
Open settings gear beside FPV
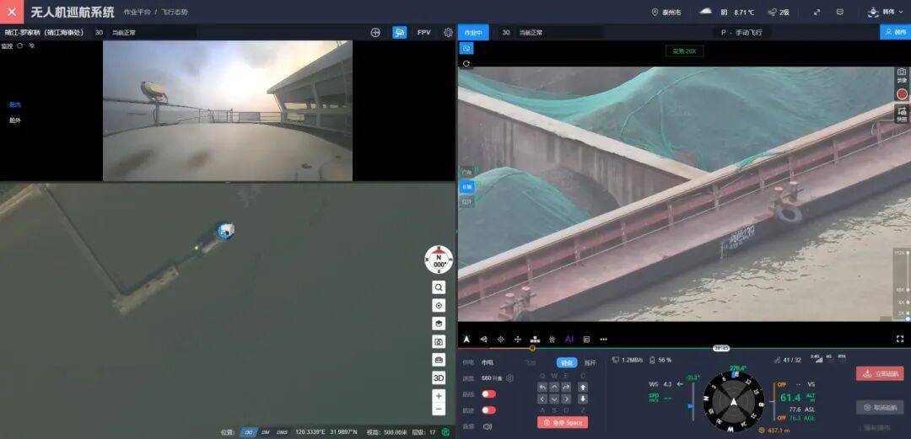(x=448, y=33)
